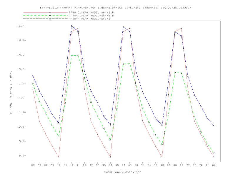Click x-axis tick label 54
The image size is (233, 180).
coord(149,165)
